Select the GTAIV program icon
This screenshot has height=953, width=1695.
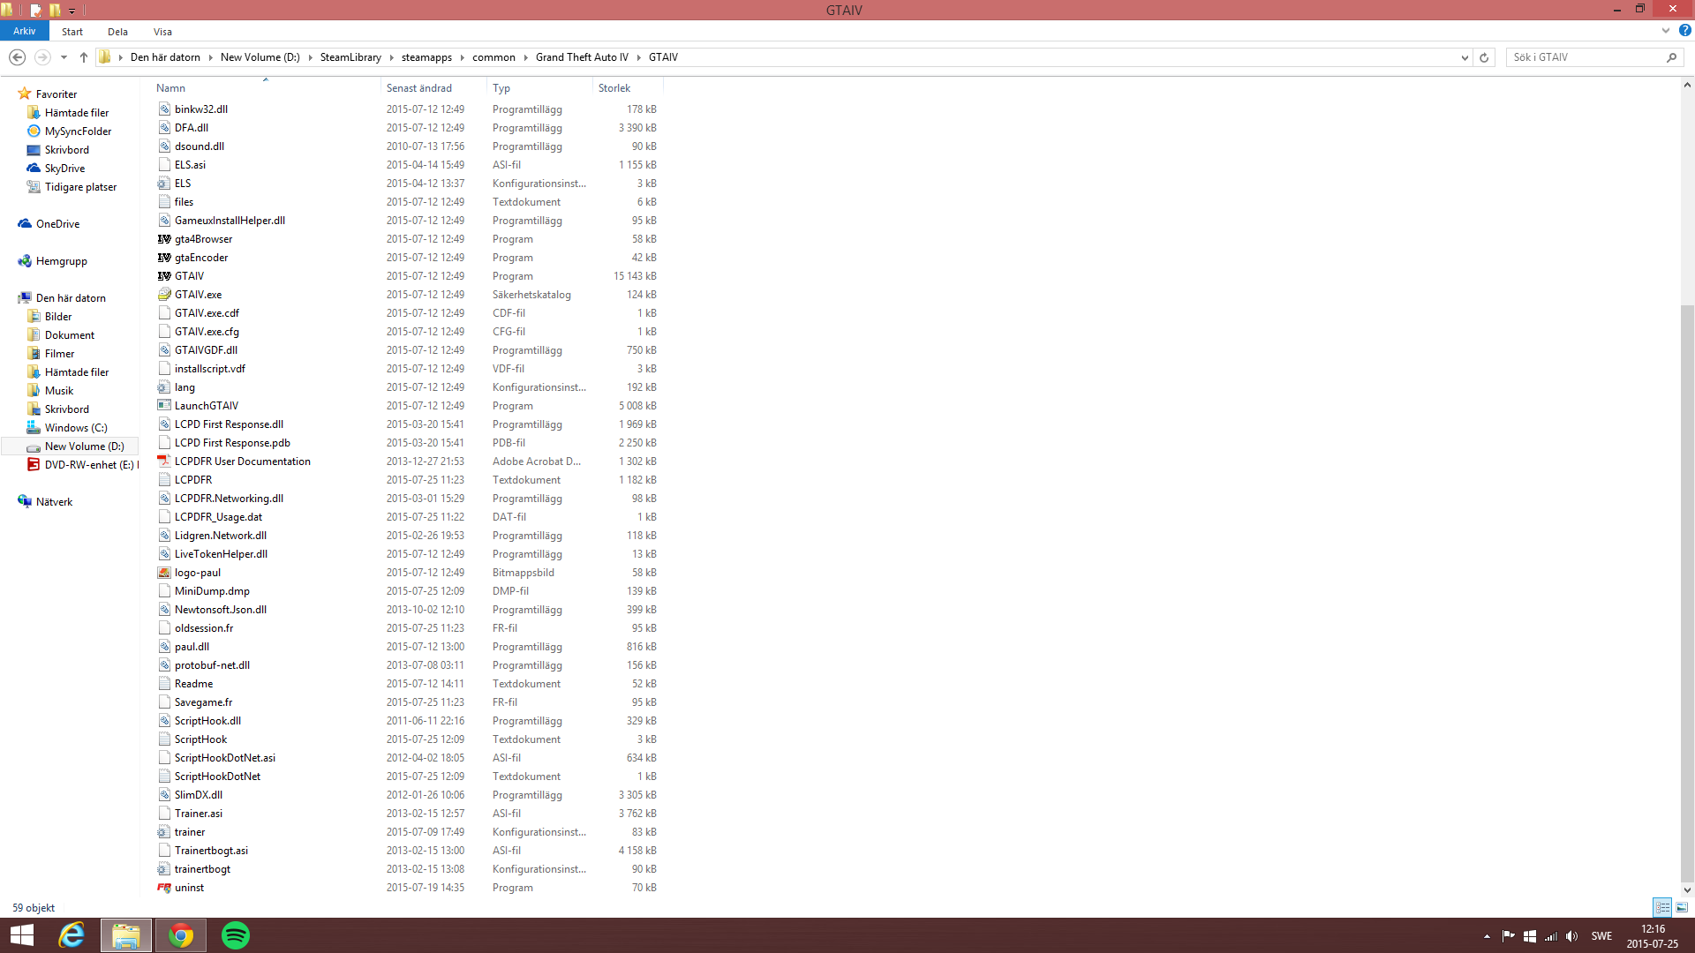pos(164,276)
